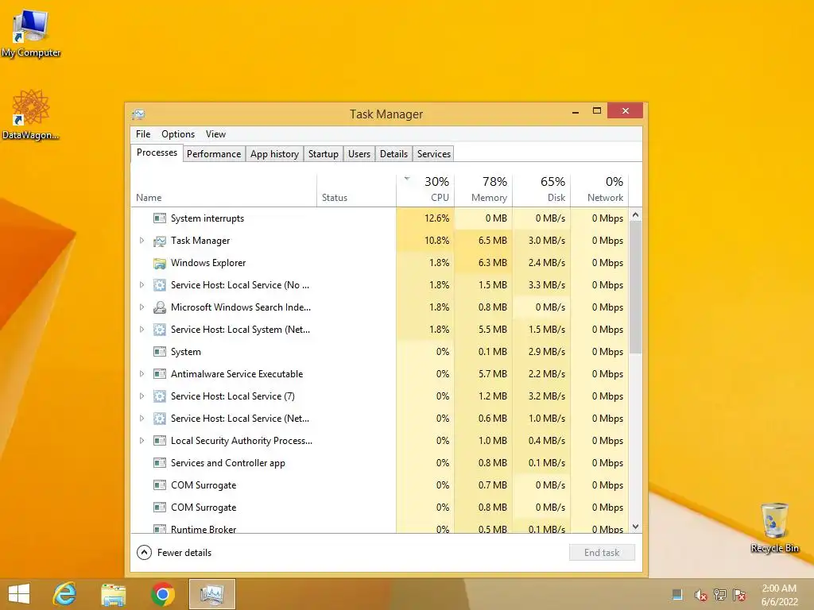
Task: Click the Task Manager process row icon
Action: pos(160,241)
